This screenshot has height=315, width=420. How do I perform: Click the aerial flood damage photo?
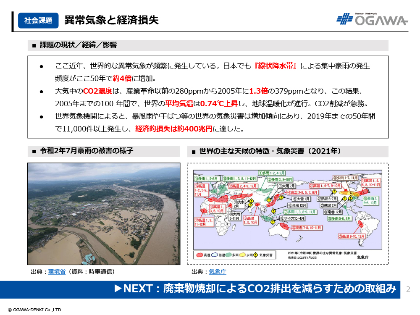point(104,213)
